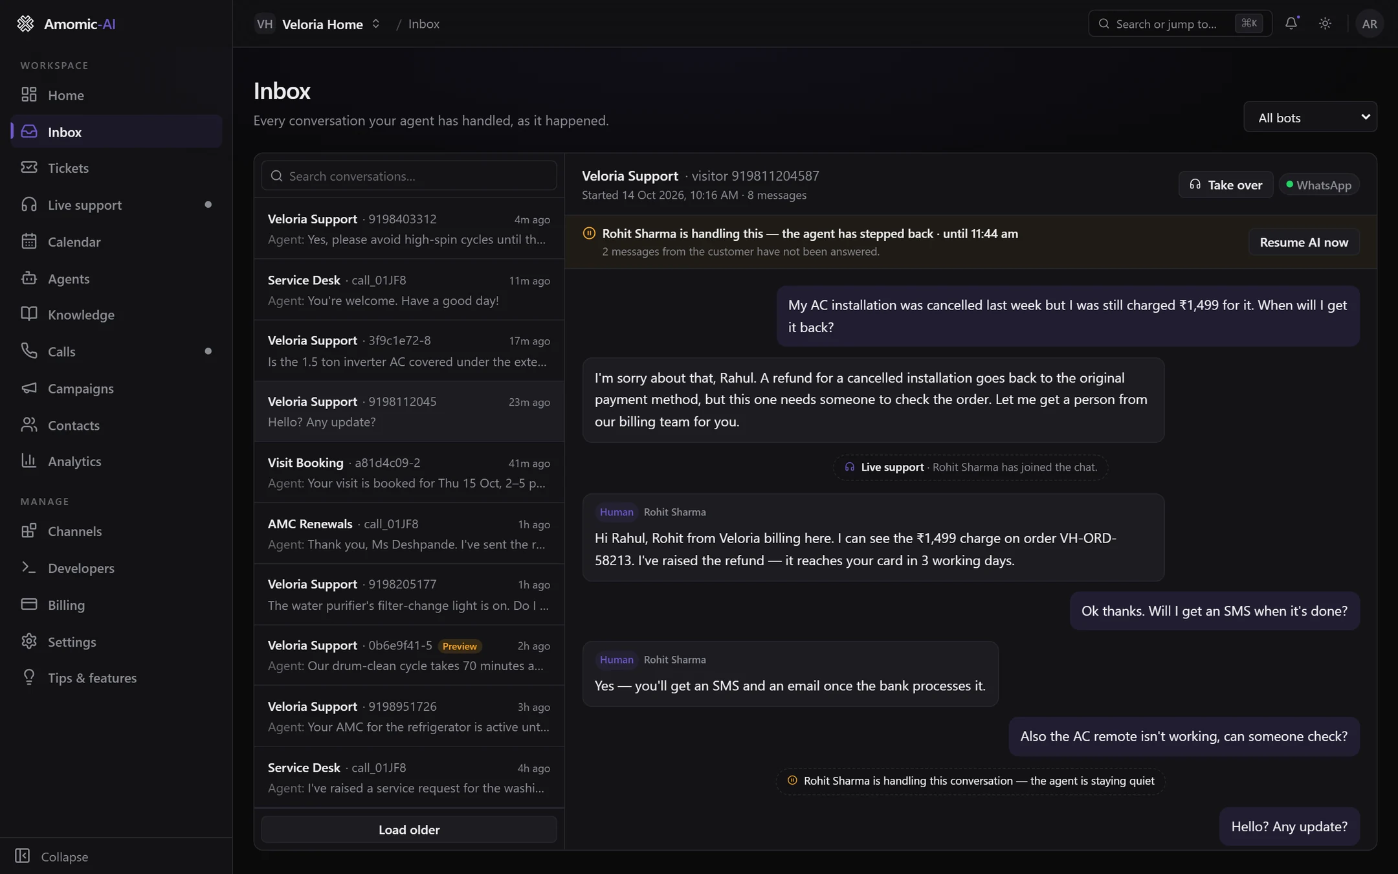Focus the Search or jump to field
The width and height of the screenshot is (1398, 874).
(x=1180, y=23)
